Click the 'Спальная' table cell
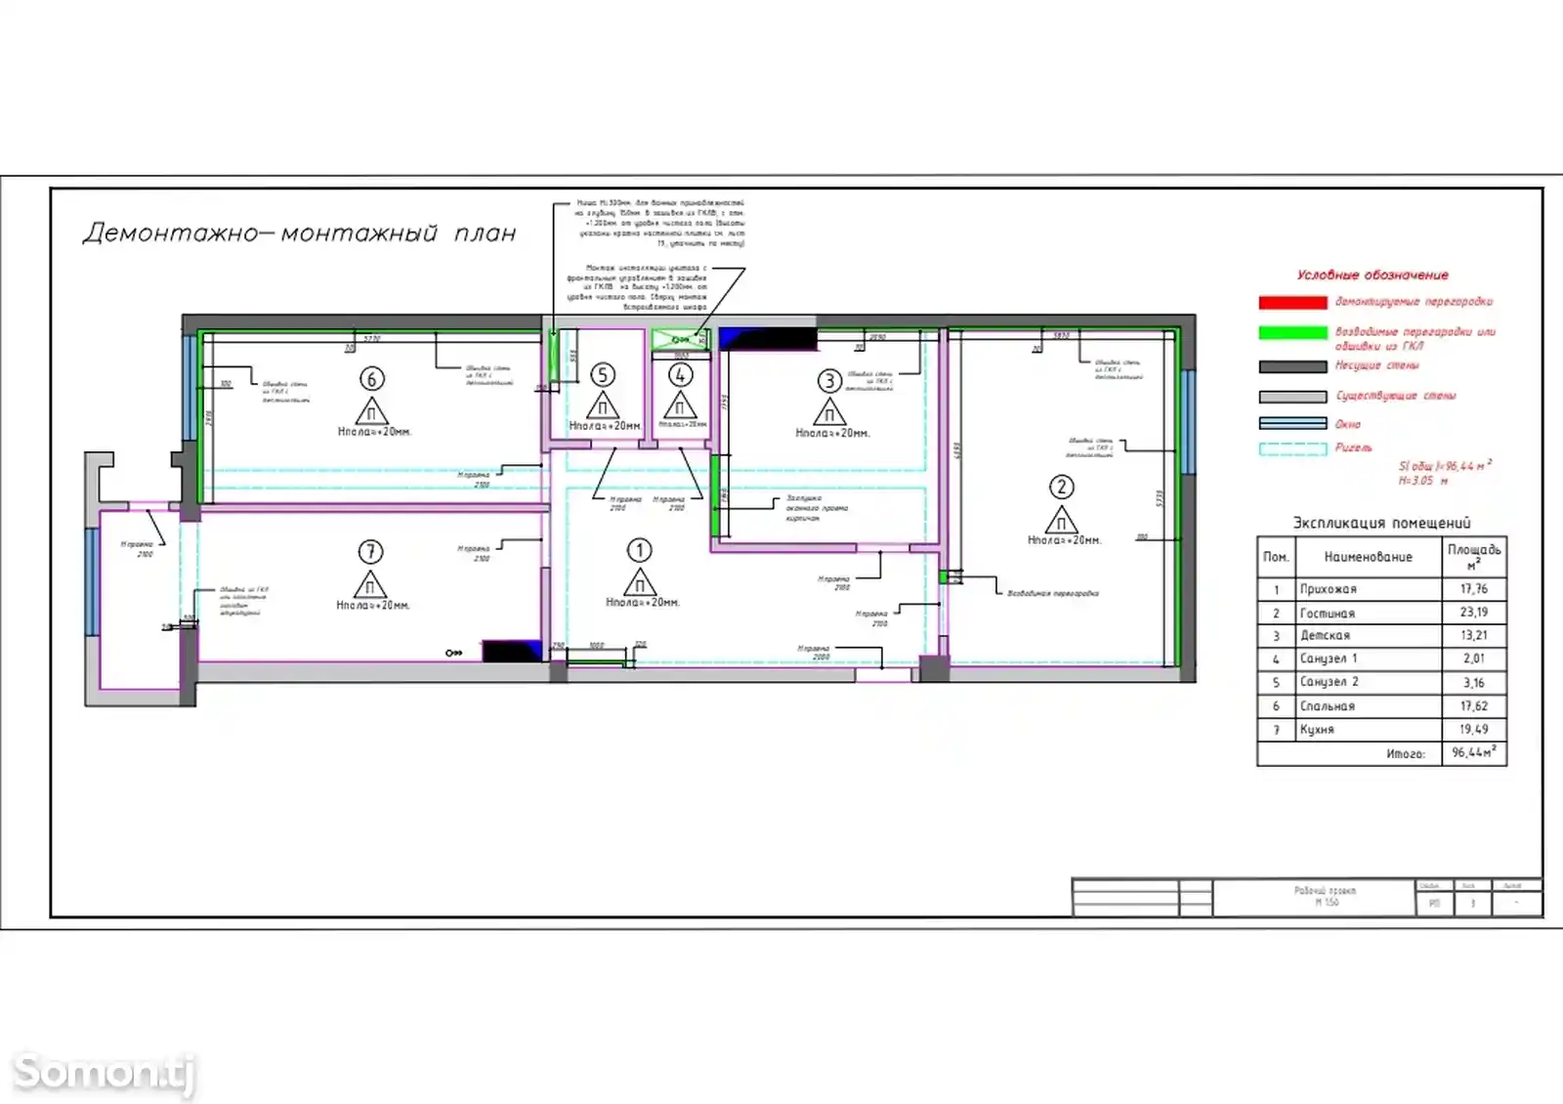Screen dimensions: 1563x1104 (1369, 706)
